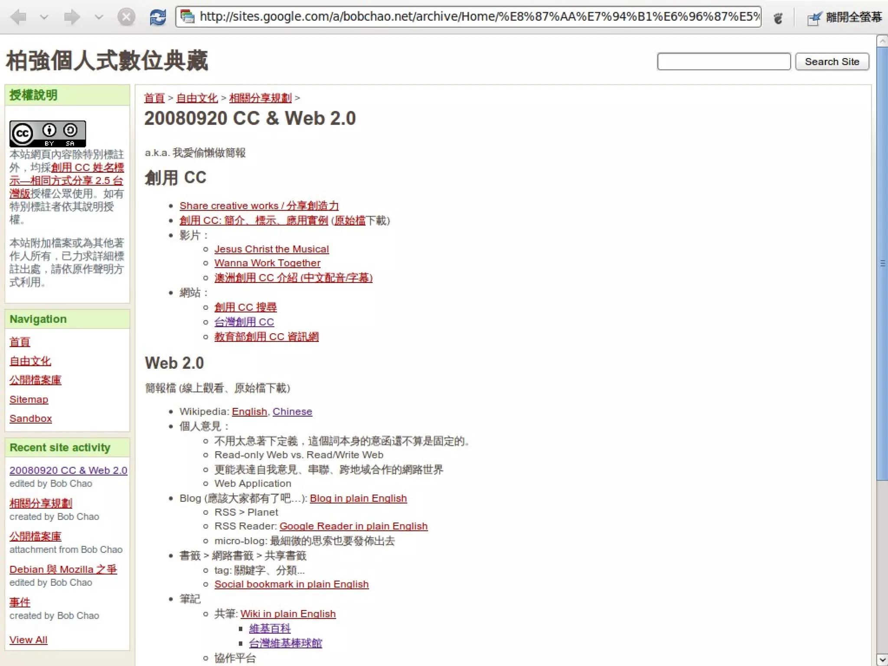
Task: Open the 原始檔 download link
Action: coord(349,221)
